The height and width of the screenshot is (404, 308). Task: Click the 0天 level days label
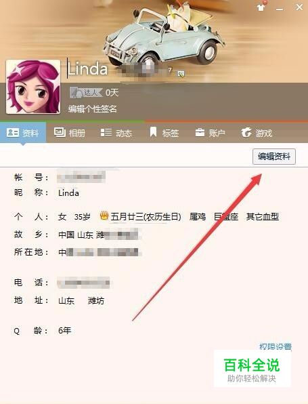click(112, 92)
